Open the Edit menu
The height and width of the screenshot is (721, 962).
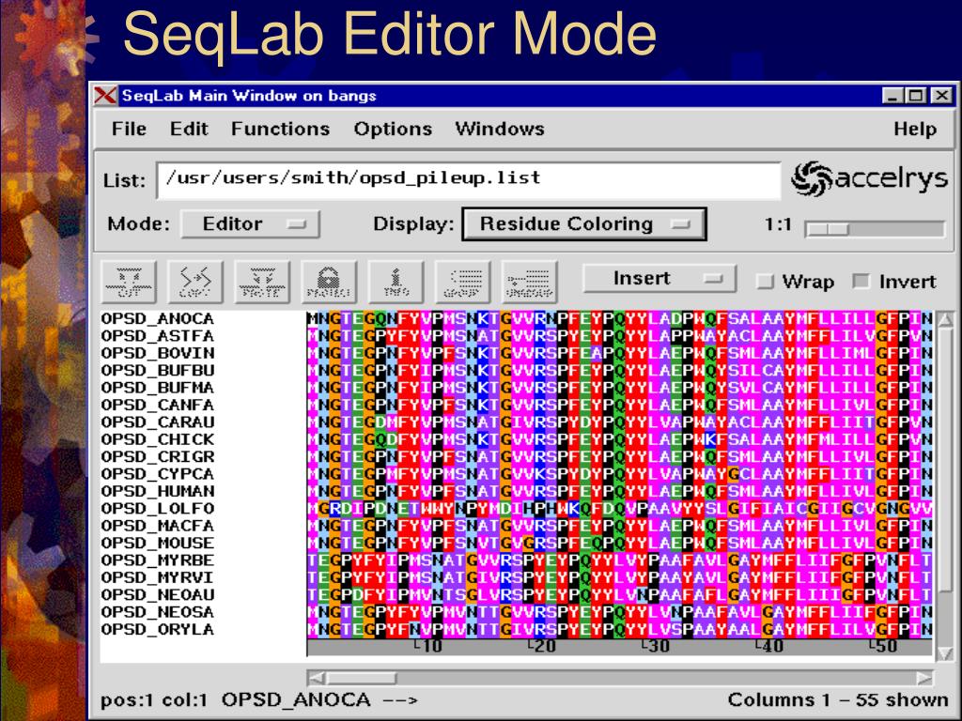pyautogui.click(x=189, y=129)
